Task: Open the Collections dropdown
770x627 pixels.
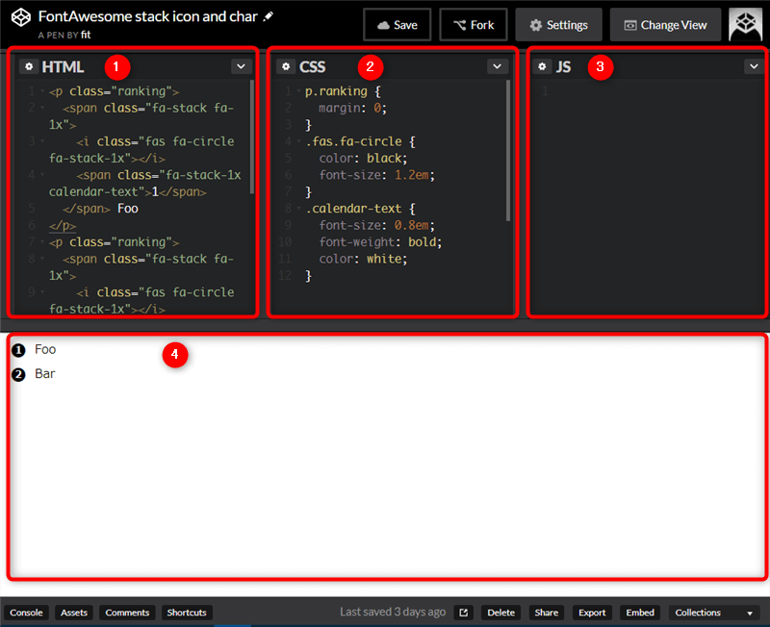Action: (x=713, y=613)
